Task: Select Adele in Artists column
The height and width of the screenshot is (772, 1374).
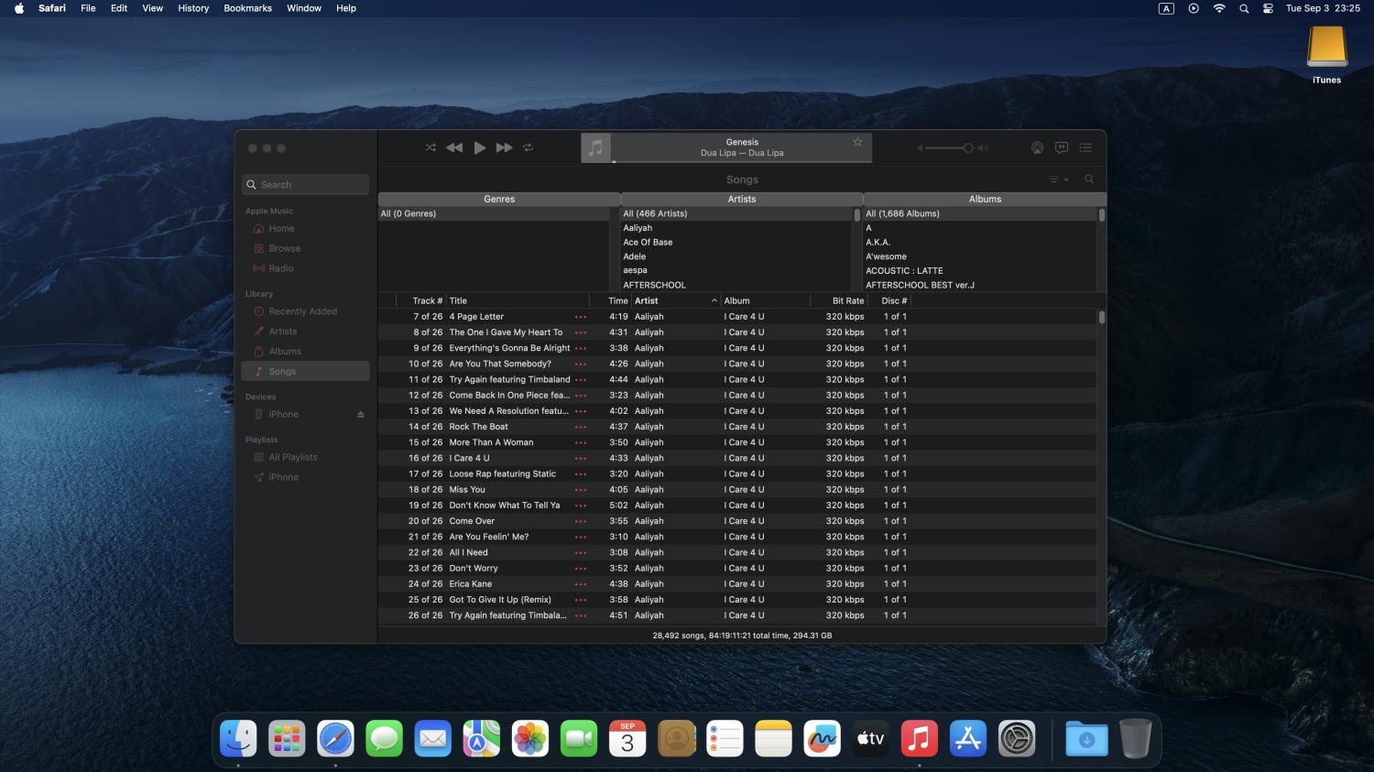Action: click(736, 256)
